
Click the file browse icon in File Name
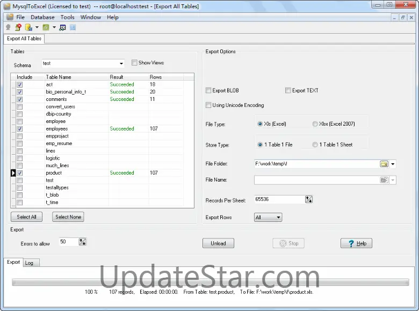point(384,180)
